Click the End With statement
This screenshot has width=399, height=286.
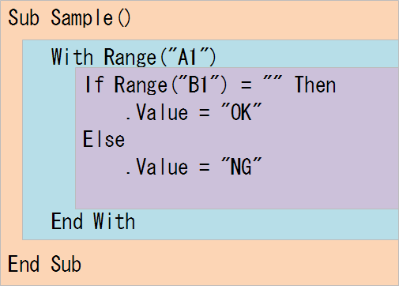93,221
